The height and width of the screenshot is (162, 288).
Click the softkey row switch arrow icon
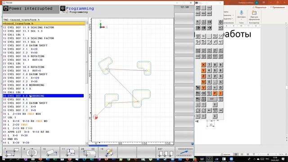(184, 152)
